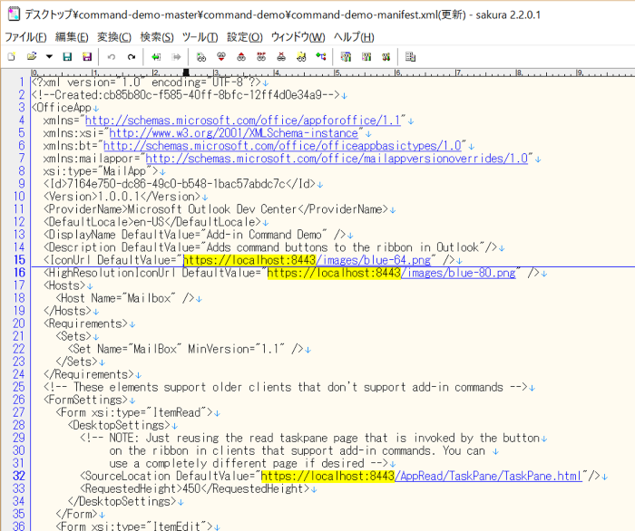Place cursor on the <OfficeApp tag on line 3
Image resolution: width=635 pixels, height=531 pixels.
coord(62,108)
